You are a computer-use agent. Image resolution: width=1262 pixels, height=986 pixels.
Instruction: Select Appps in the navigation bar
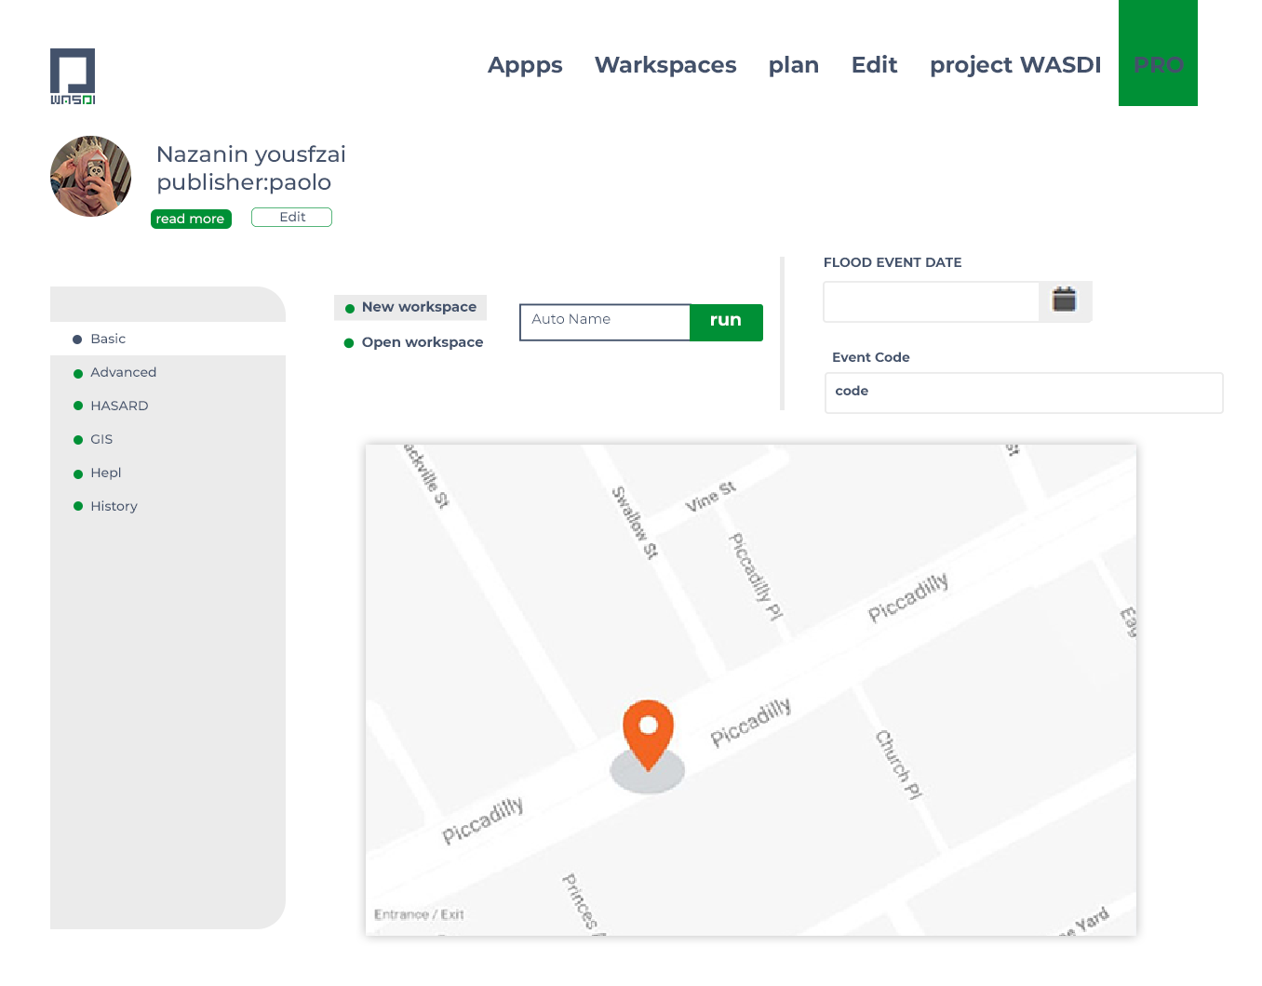coord(525,65)
